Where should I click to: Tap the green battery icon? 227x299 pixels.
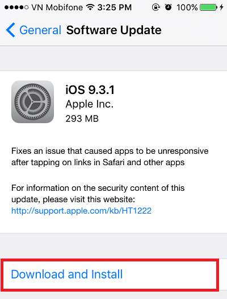tap(209, 7)
